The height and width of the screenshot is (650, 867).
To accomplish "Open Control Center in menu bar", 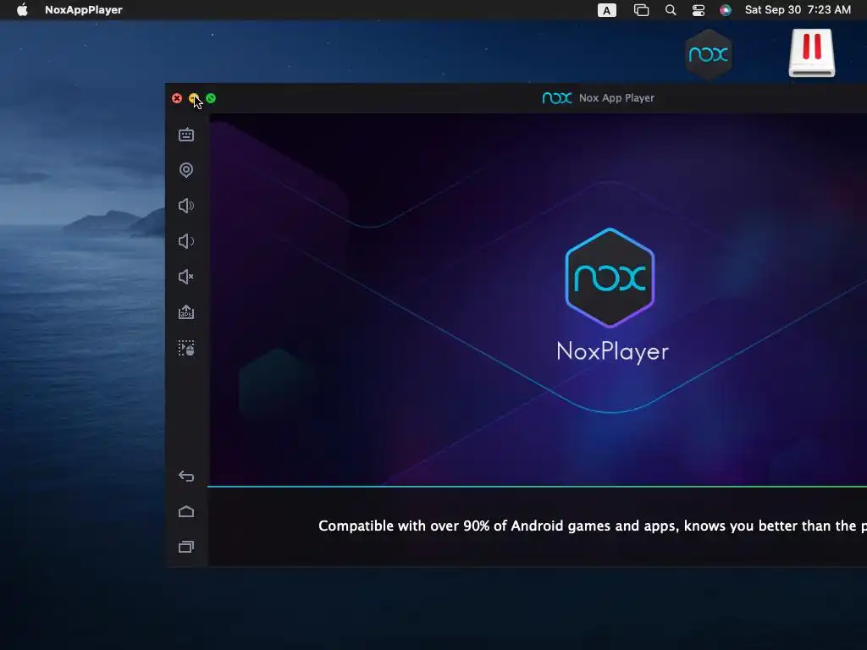I will [699, 10].
